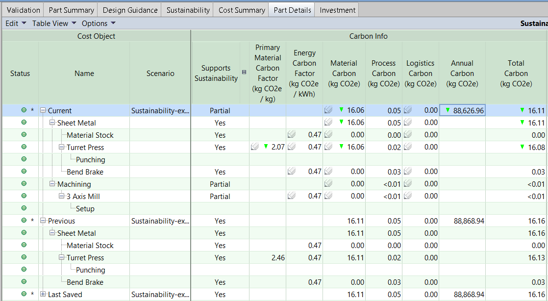This screenshot has height=301, width=548.
Task: Open the Options dropdown menu
Action: [99, 24]
